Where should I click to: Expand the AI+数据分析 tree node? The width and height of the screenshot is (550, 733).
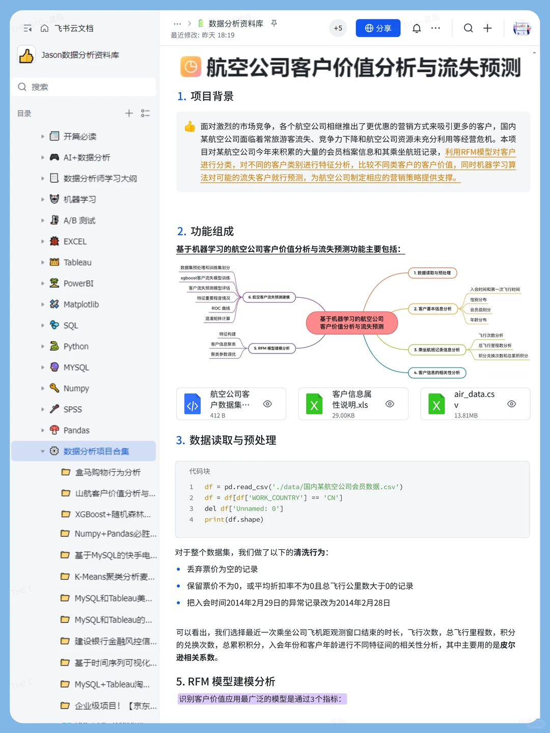[43, 157]
